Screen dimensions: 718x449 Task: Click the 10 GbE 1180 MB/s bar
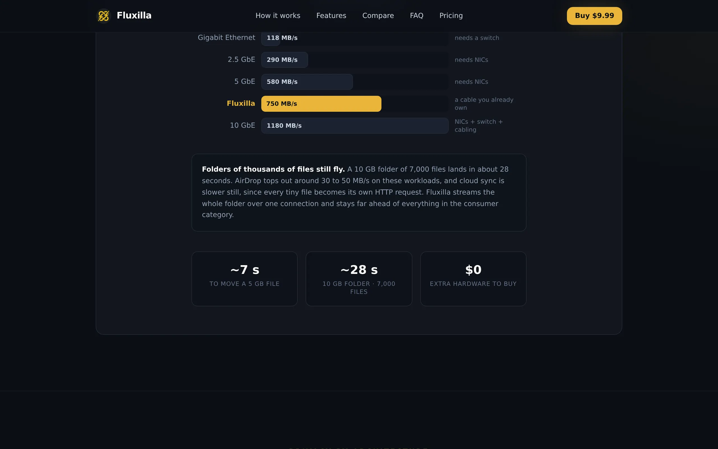point(355,126)
